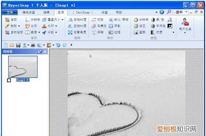Apply the 切变 shear effect
The width and height of the screenshot is (206, 136).
coord(97,20)
